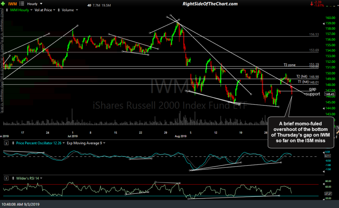Open the chart list icon beside IWM ticker
Viewport: 339px width, 208px height.
(21, 4)
